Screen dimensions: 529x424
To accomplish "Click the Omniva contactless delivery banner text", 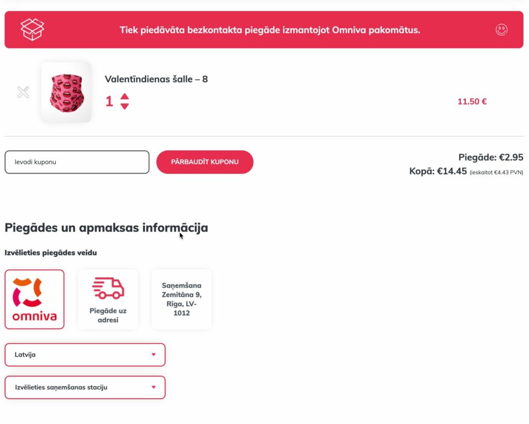I will point(270,30).
